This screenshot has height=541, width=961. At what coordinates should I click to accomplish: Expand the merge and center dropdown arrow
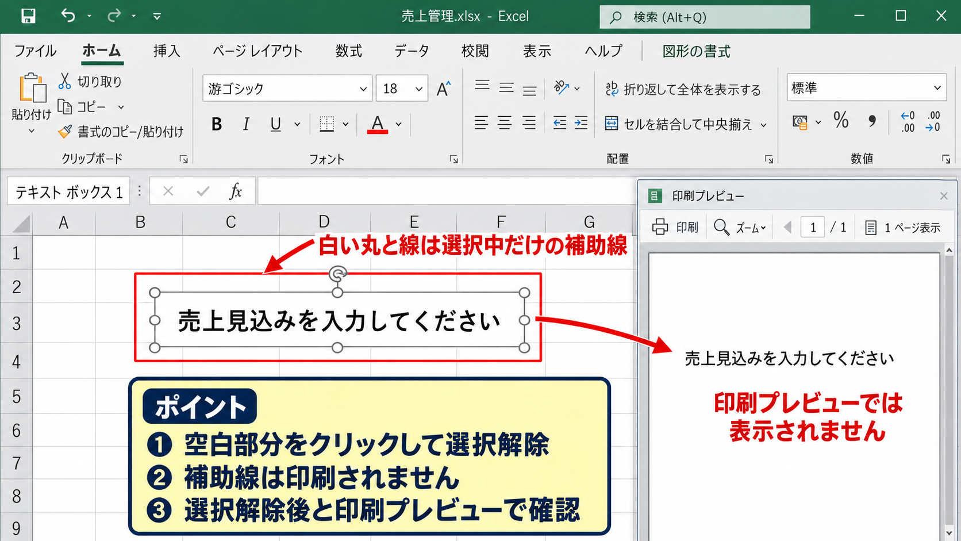click(764, 125)
